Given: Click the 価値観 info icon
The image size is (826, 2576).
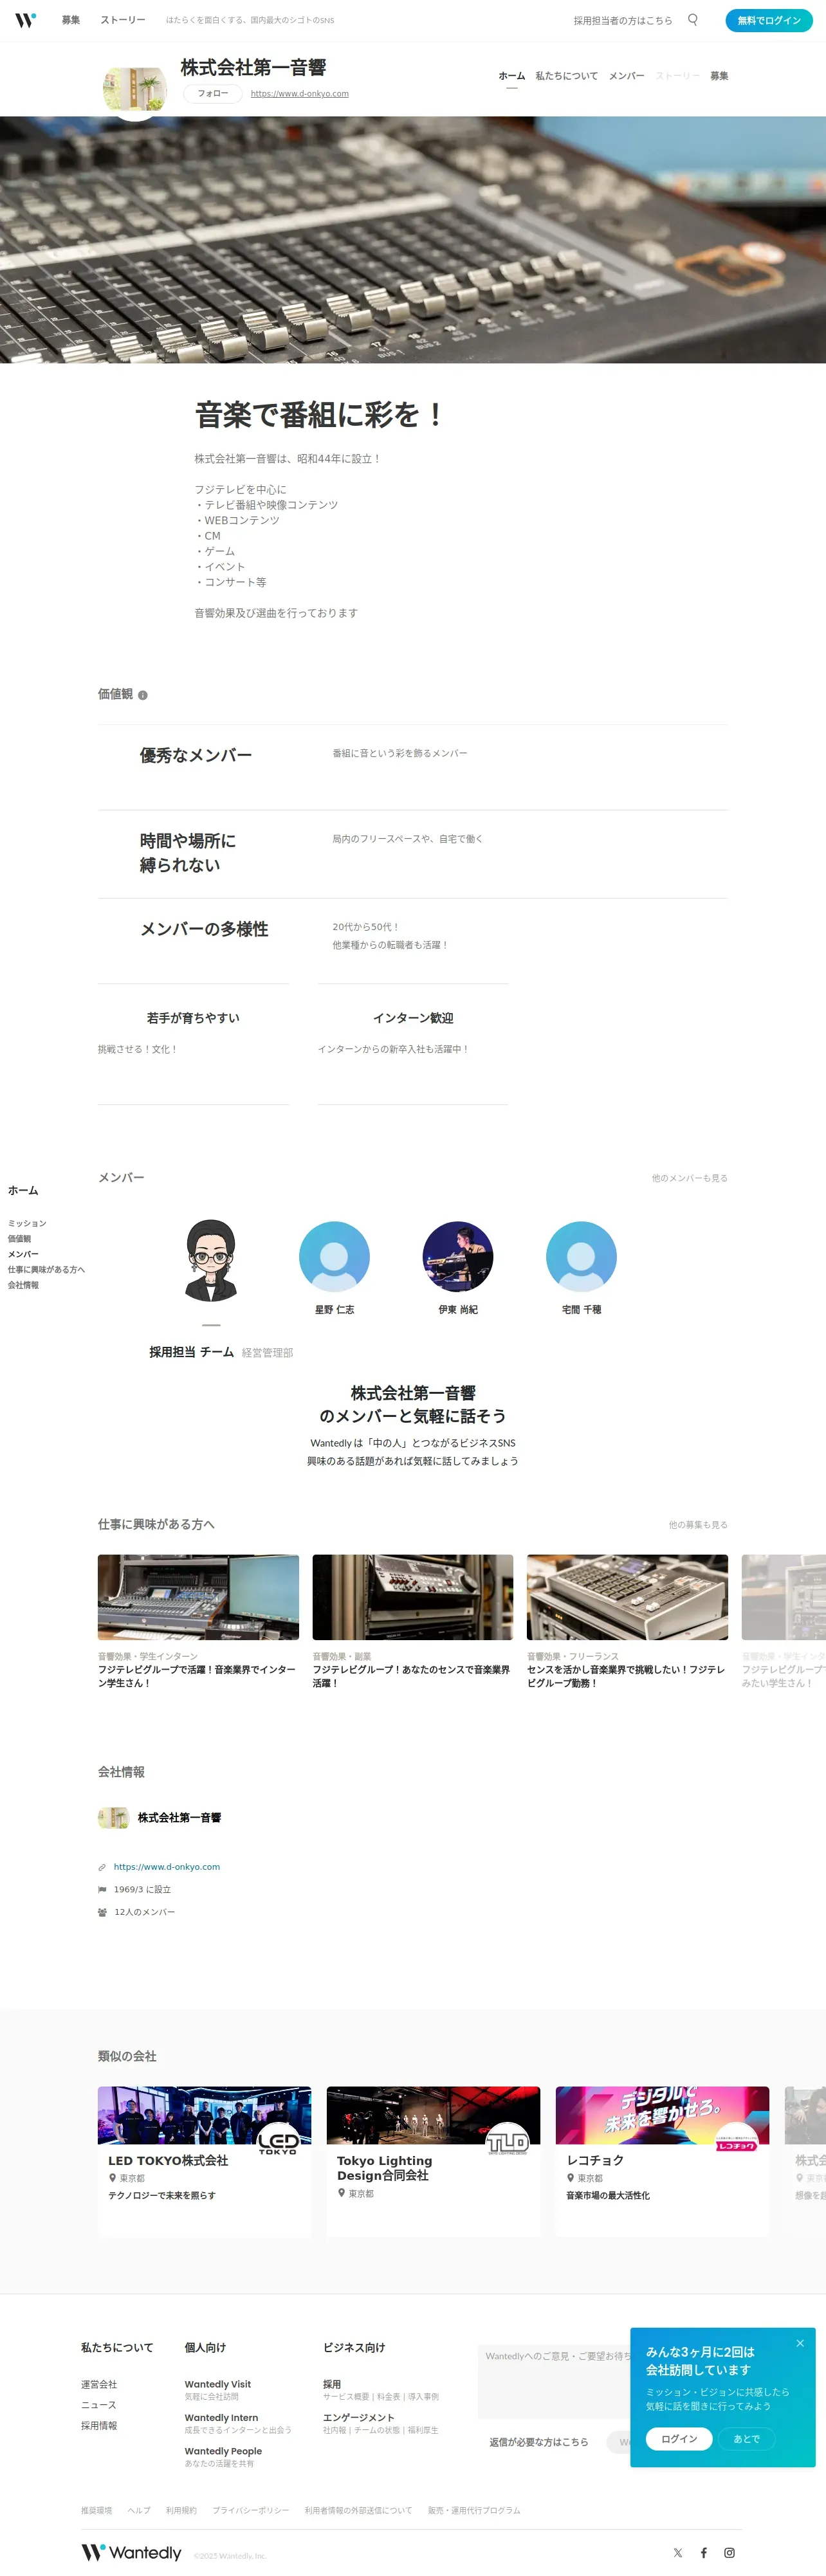Looking at the screenshot, I should [x=143, y=695].
